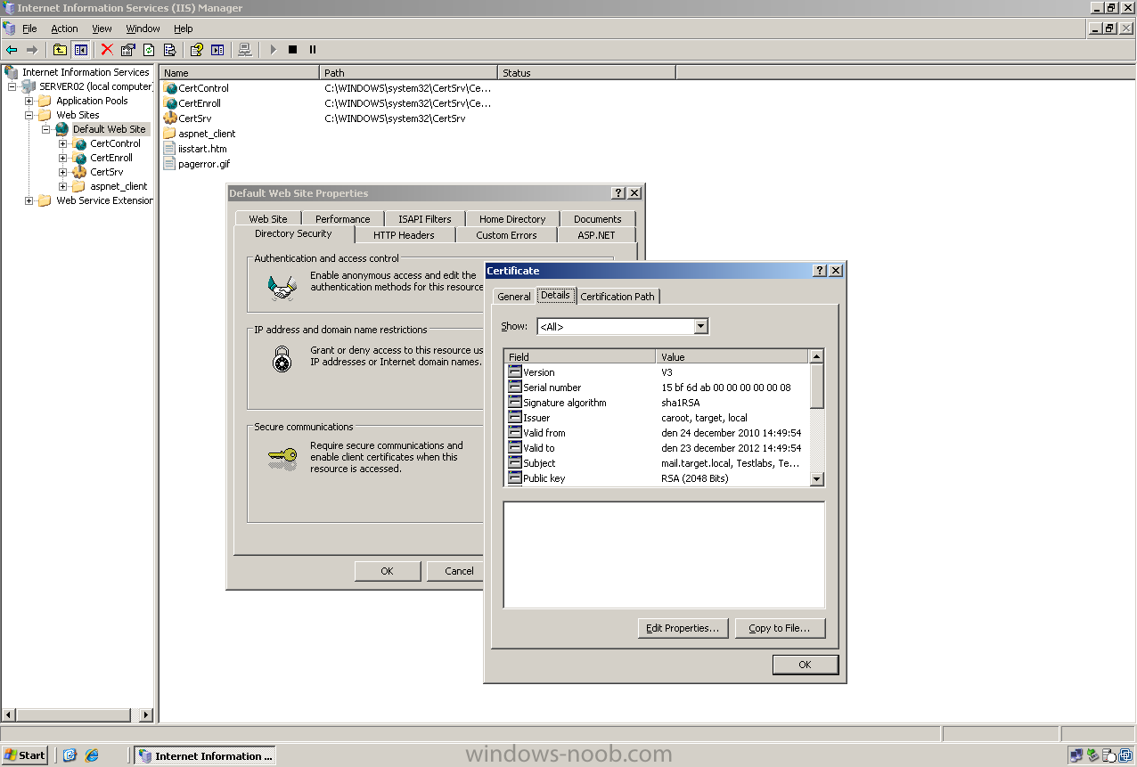The height and width of the screenshot is (767, 1137).
Task: Click scroll-down arrow of certificate field list
Action: pyautogui.click(x=816, y=479)
